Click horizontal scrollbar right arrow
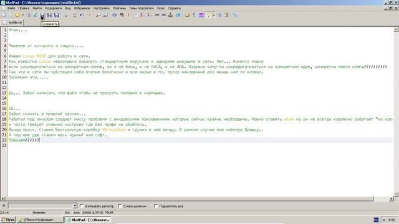The width and height of the screenshot is (399, 224). pos(392,199)
